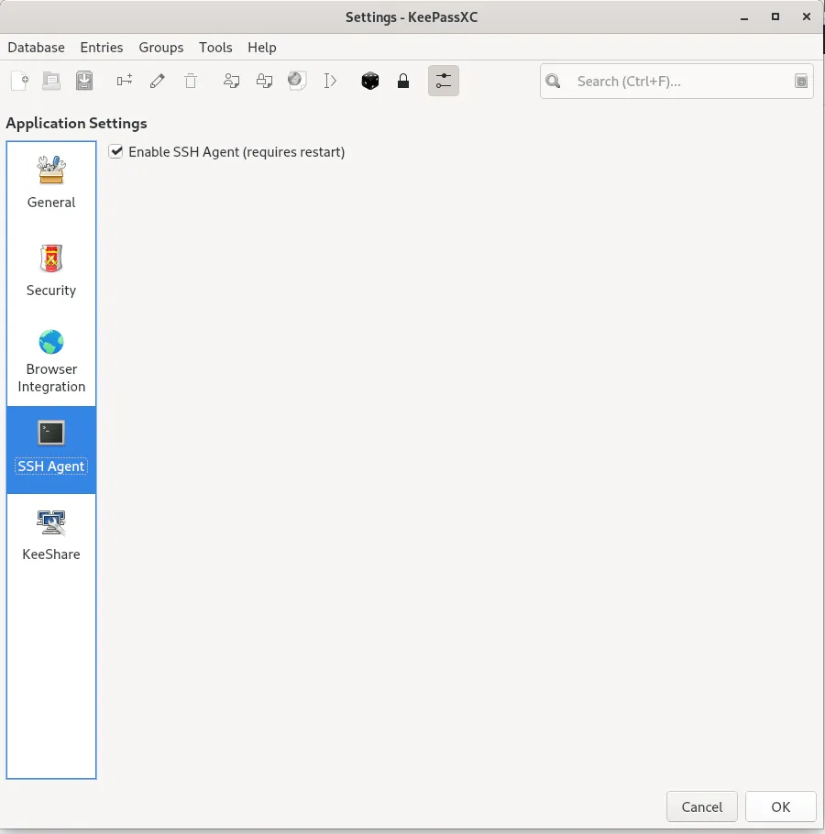The height and width of the screenshot is (834, 825).
Task: Switch to the Security settings section
Action: tap(51, 271)
